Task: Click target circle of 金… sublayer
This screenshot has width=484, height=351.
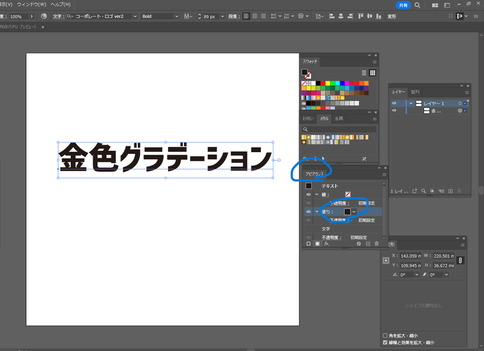Action: point(460,111)
